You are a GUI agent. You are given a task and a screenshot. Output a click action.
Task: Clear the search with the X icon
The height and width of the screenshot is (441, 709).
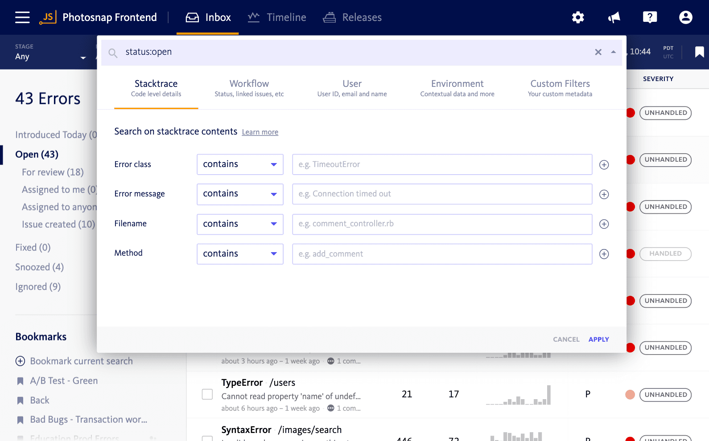pos(598,52)
